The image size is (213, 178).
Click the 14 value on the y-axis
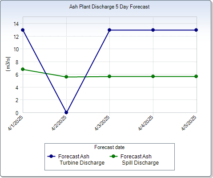click(x=16, y=24)
